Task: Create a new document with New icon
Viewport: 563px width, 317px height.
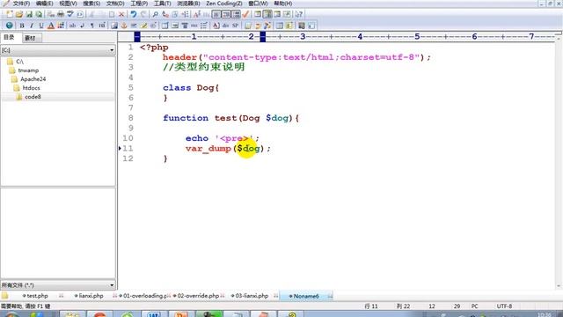Action: pos(10,14)
